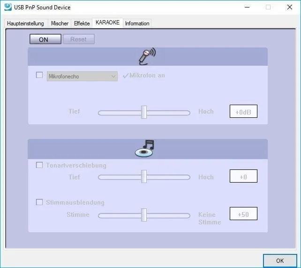This screenshot has width=301, height=268.
Task: Minimize the sound device window
Action: tap(247, 8)
